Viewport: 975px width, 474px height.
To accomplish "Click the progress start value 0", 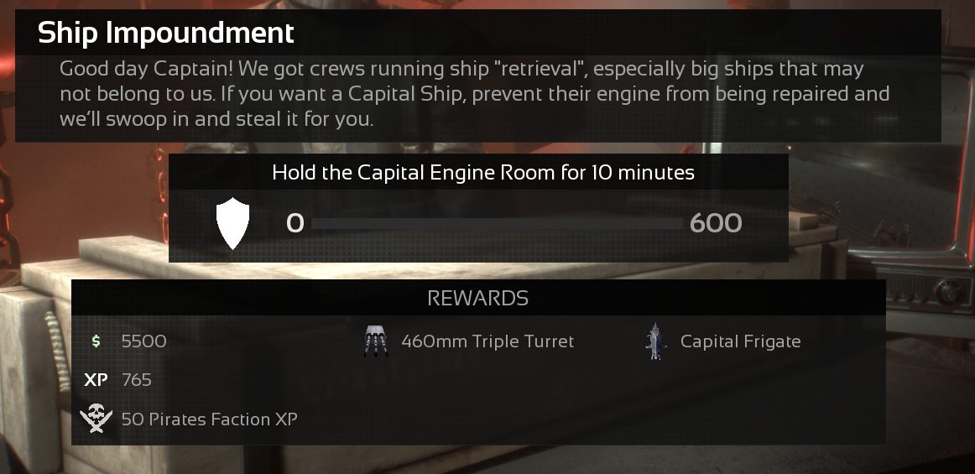I will (295, 224).
